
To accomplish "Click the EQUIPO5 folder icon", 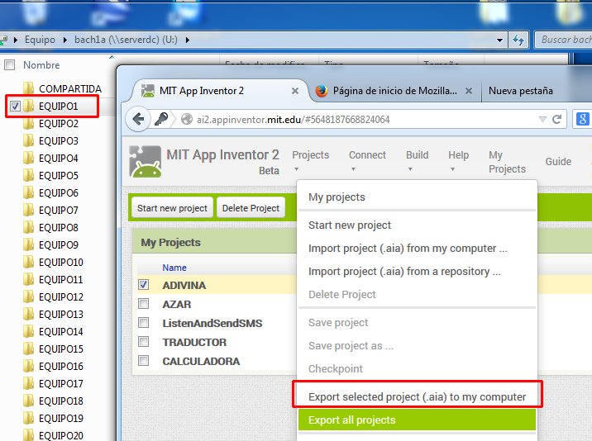I will 28,175.
